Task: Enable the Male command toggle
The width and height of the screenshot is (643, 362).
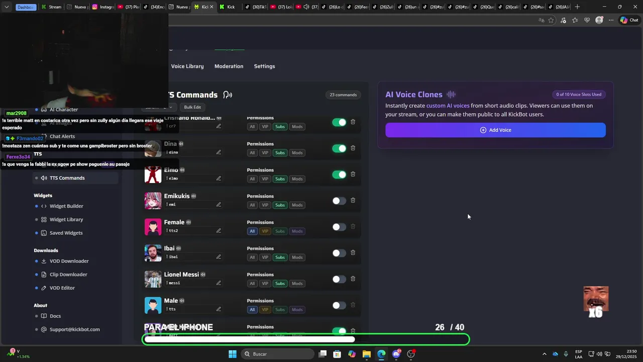Action: point(339,305)
